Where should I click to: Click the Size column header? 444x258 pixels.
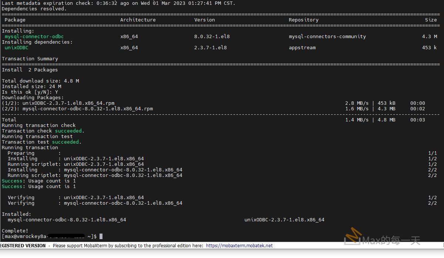tap(431, 20)
